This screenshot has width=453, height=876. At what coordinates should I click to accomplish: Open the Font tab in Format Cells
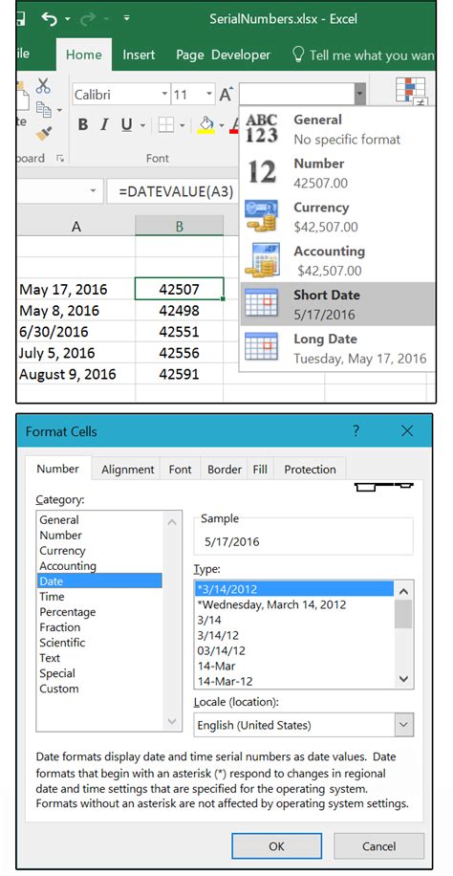pyautogui.click(x=180, y=470)
